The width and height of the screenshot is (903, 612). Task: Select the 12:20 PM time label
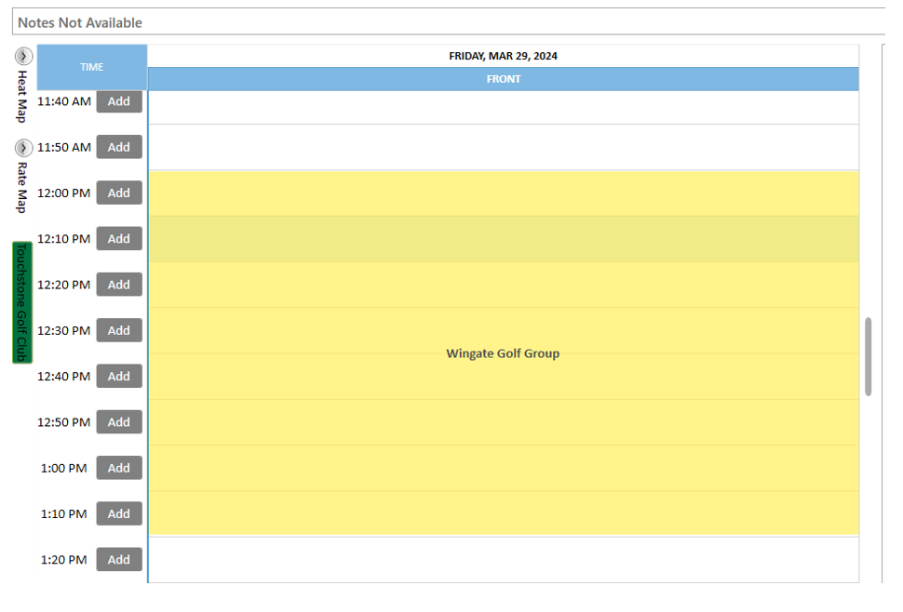[x=64, y=285]
